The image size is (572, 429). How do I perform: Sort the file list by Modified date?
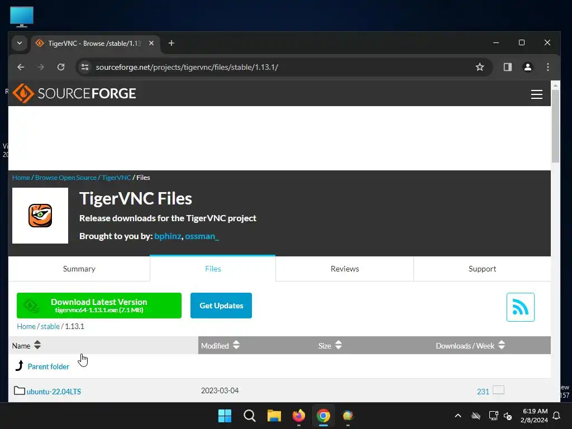220,345
